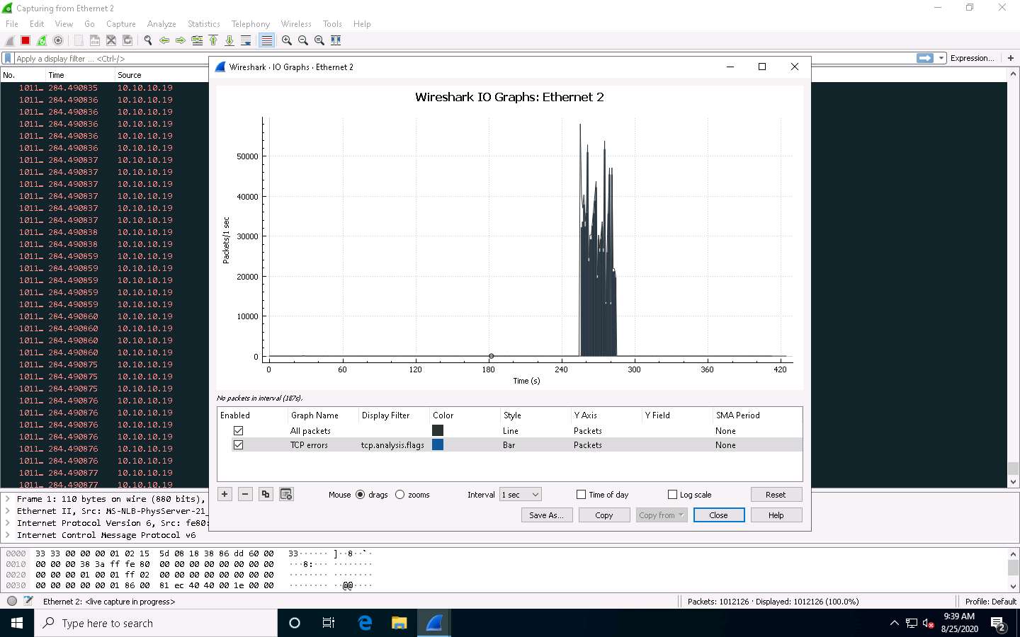Click Expression... button
Screen dimensions: 1020x637
coord(972,58)
